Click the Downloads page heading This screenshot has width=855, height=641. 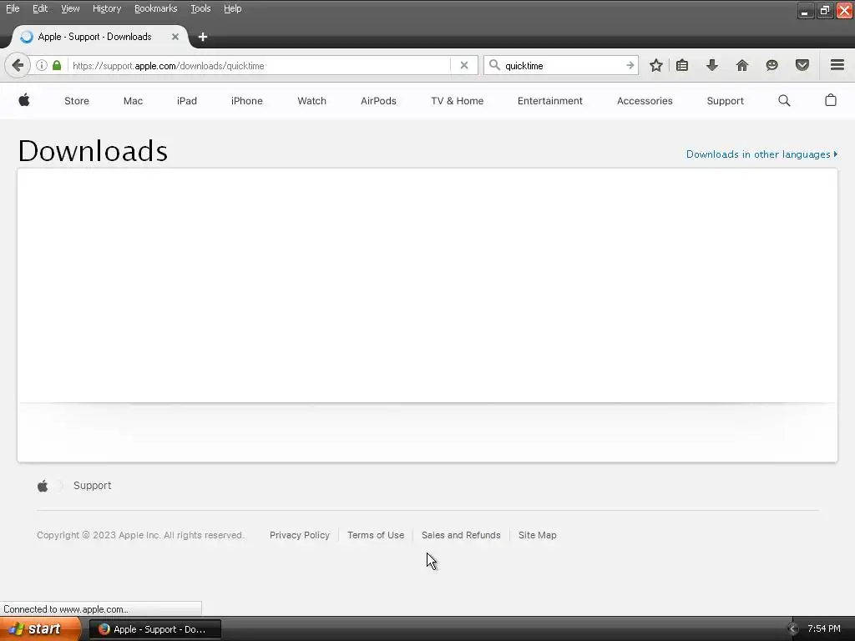93,151
